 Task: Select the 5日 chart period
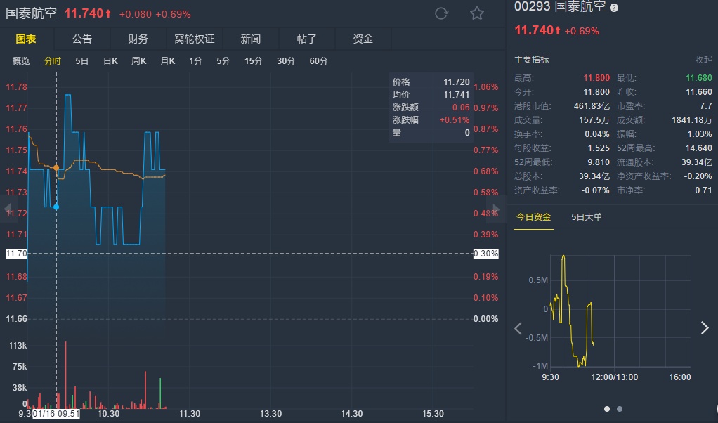[82, 61]
